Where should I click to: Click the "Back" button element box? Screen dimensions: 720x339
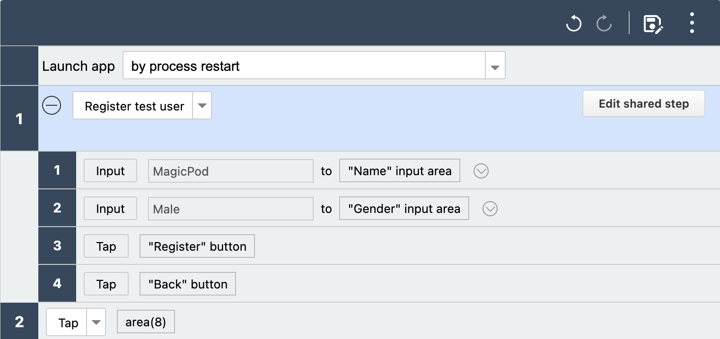coord(188,284)
